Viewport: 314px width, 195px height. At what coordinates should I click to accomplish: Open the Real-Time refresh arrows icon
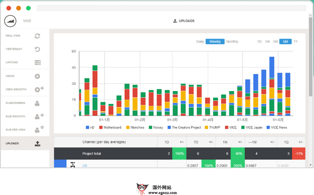pyautogui.click(x=37, y=36)
